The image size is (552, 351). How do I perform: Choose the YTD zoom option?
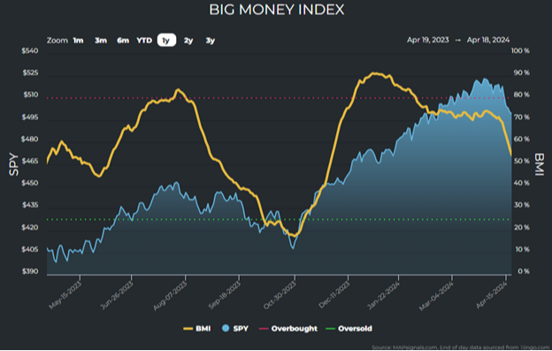[x=144, y=41]
